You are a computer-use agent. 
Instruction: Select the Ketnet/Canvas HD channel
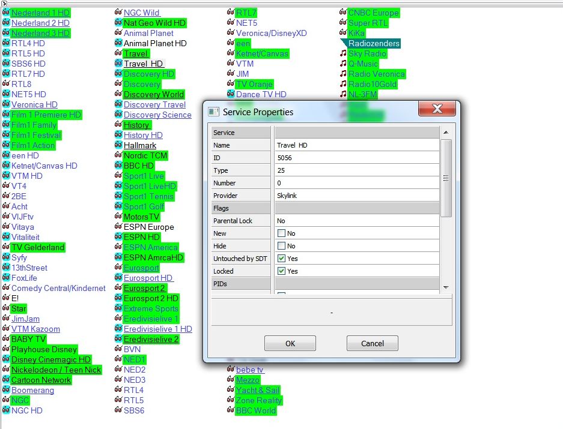44,166
